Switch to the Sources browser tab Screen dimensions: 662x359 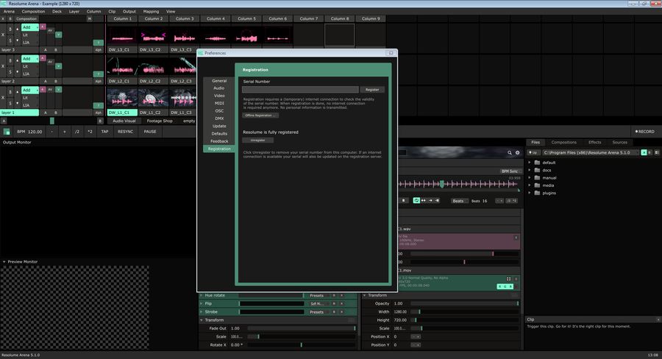[619, 142]
